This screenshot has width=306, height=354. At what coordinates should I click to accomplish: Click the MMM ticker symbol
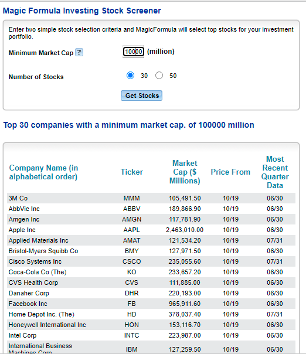(132, 198)
